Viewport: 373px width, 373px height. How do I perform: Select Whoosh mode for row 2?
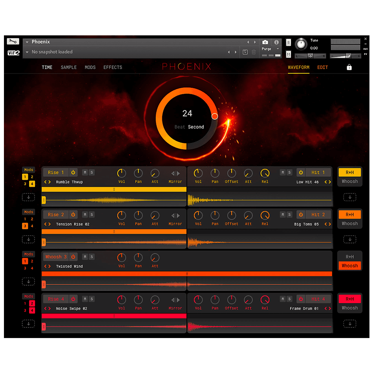click(350, 224)
